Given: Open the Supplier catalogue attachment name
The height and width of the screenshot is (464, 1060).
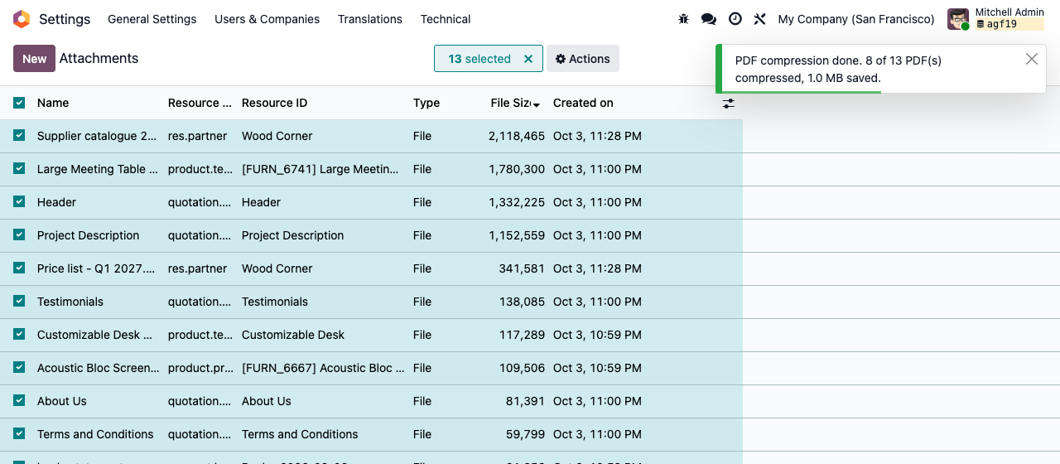Looking at the screenshot, I should (97, 136).
